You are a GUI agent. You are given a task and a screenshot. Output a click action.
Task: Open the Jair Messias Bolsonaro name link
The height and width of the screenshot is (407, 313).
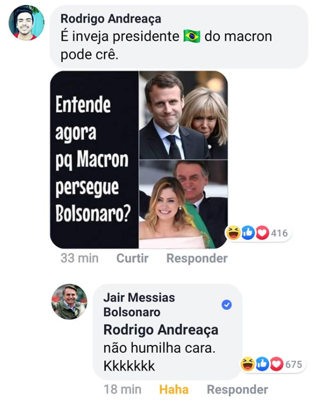(x=139, y=304)
